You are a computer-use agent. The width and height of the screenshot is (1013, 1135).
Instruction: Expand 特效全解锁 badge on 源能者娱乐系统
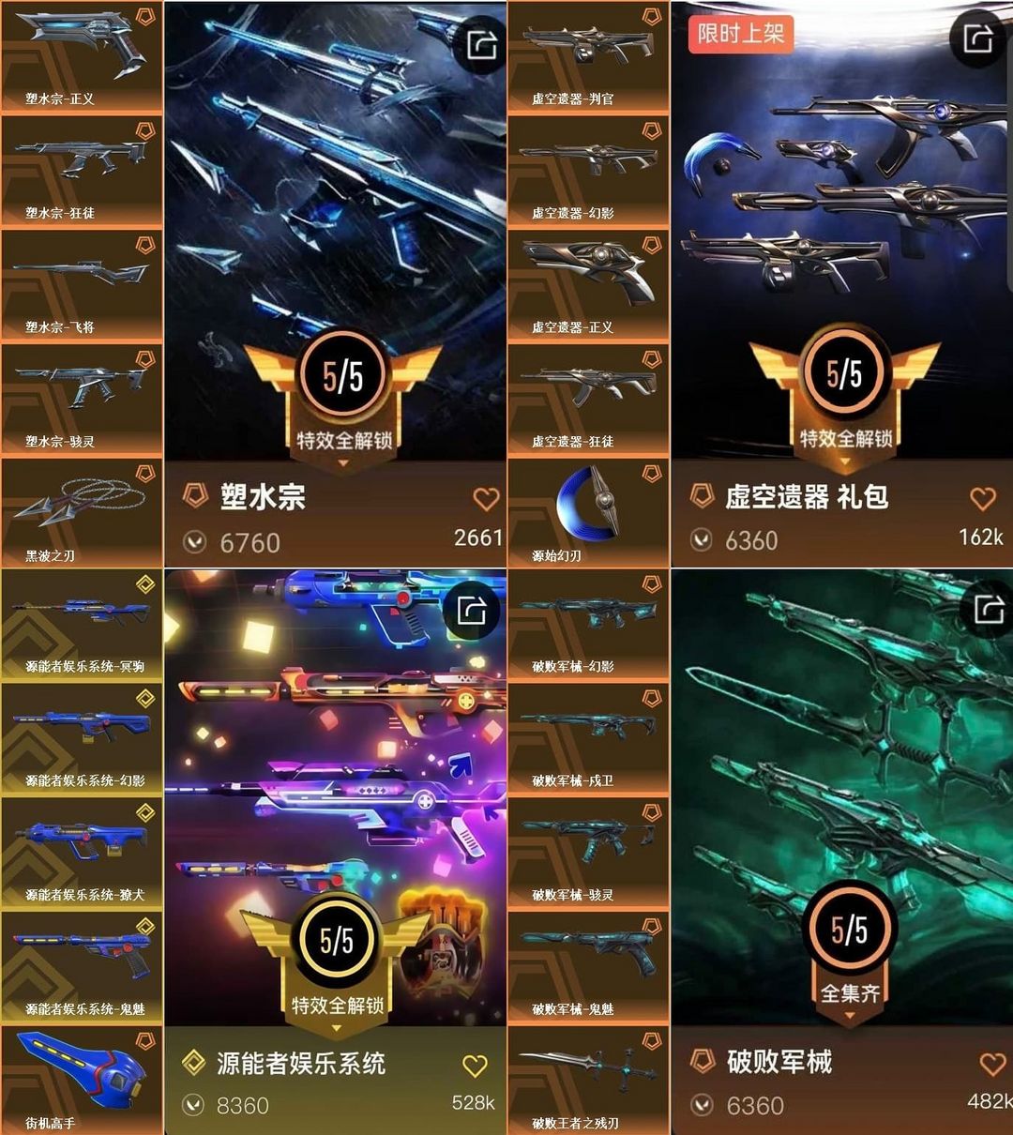[338, 1007]
